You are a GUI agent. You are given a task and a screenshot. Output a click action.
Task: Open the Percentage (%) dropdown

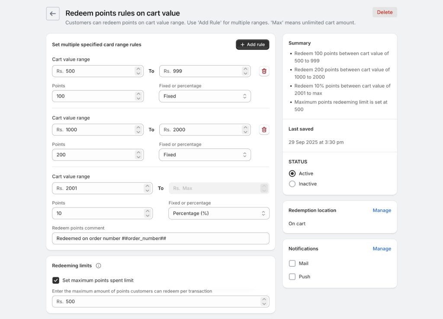pyautogui.click(x=218, y=213)
